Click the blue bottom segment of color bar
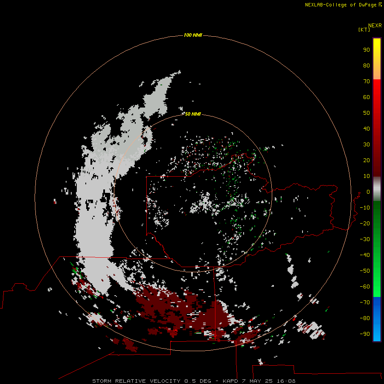Screen dimensions: 384x384 tap(377, 319)
